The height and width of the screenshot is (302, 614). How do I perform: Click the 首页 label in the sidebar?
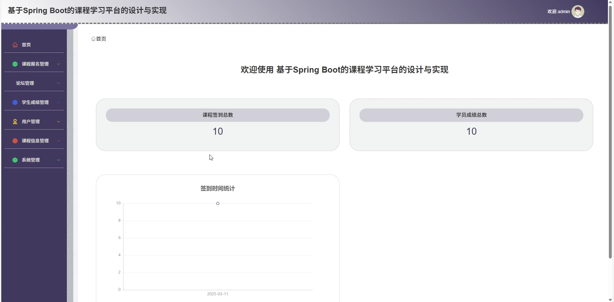26,45
